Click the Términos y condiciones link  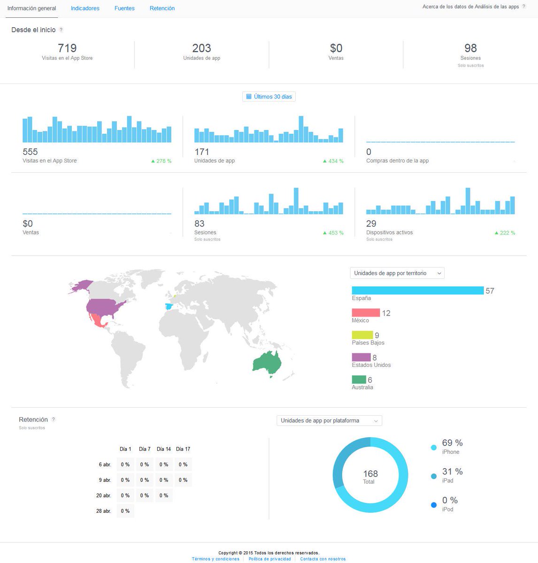215,559
